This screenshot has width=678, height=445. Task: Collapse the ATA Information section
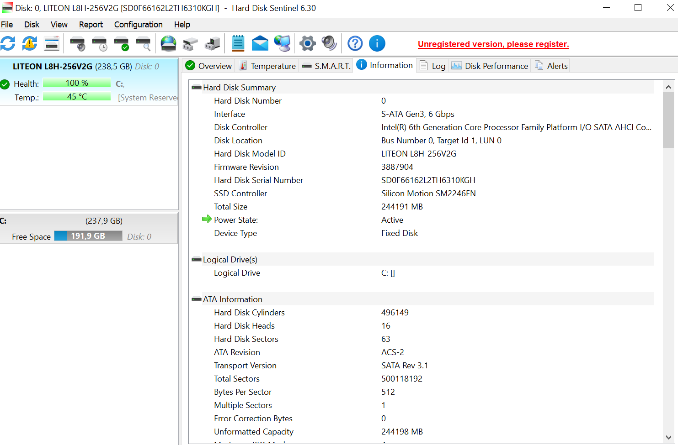coord(197,299)
